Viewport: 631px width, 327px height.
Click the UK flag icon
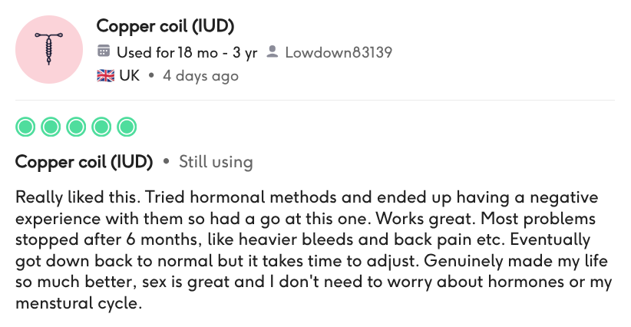[105, 76]
